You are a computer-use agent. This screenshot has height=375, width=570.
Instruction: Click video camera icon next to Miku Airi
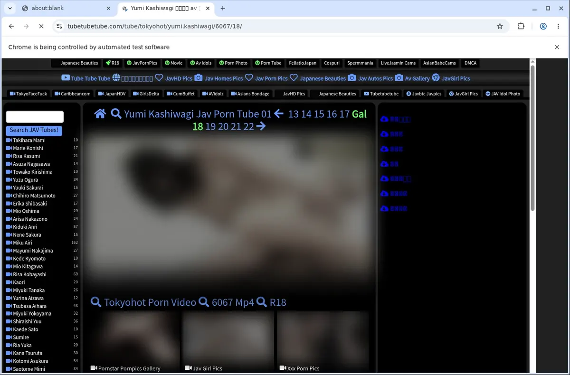[x=9, y=243]
